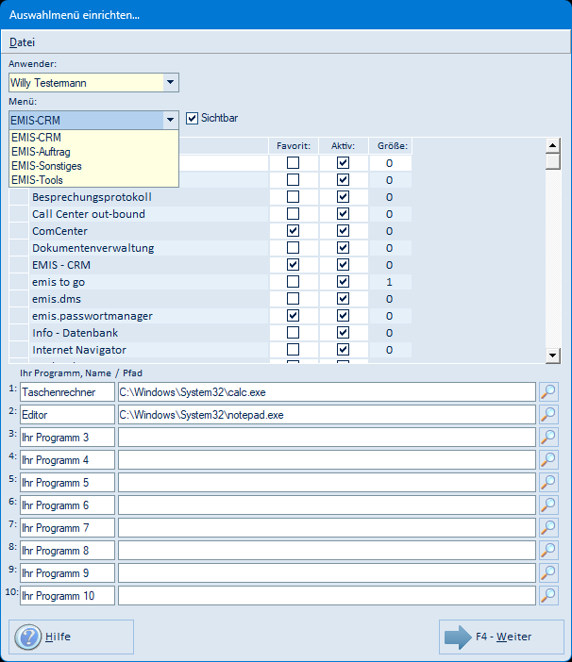
Task: Toggle the Sichtbar checkbox
Action: click(x=192, y=118)
